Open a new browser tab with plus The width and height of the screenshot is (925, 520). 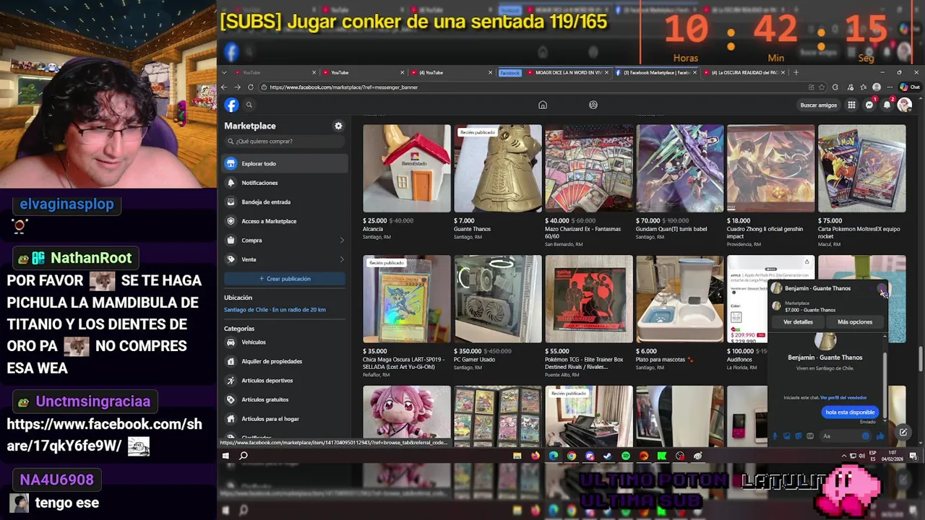pyautogui.click(x=796, y=72)
